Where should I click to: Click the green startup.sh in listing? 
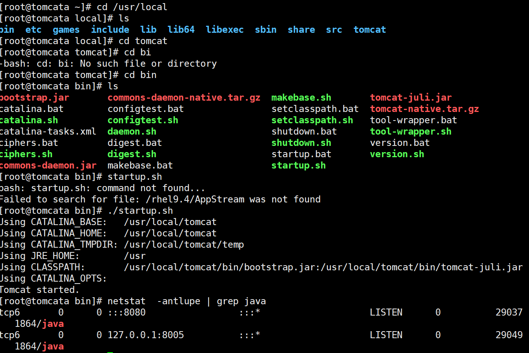(x=299, y=165)
